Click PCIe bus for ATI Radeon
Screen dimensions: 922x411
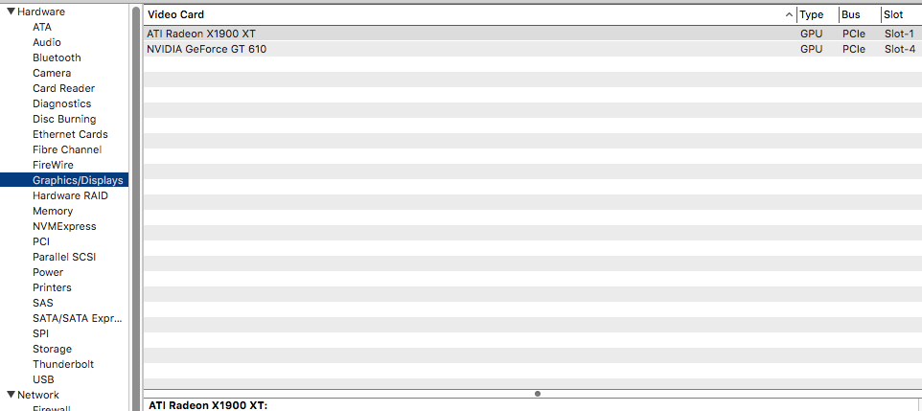[854, 34]
